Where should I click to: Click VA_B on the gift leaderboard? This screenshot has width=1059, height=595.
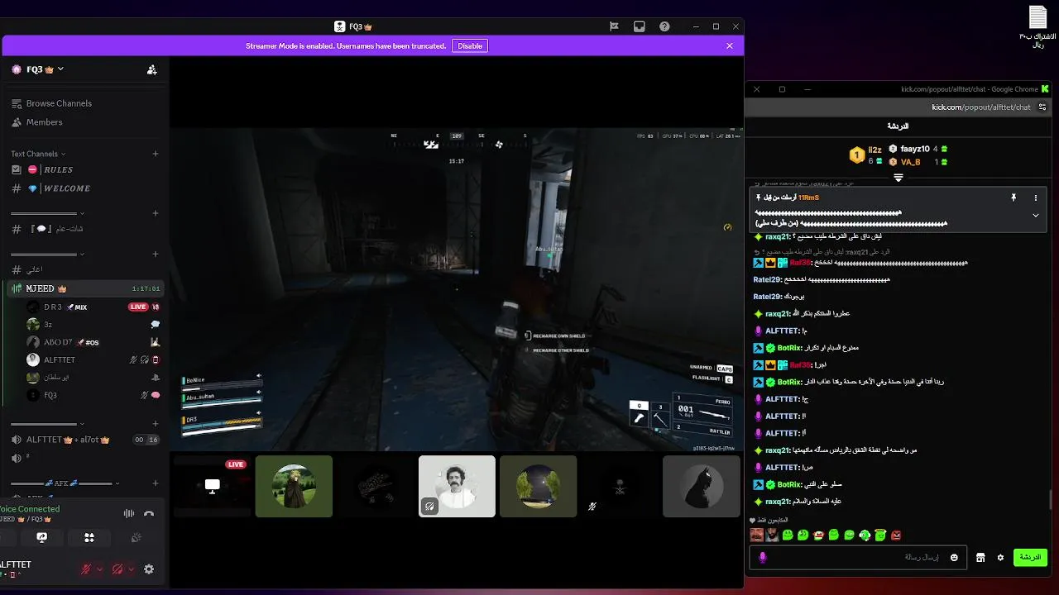tap(910, 162)
